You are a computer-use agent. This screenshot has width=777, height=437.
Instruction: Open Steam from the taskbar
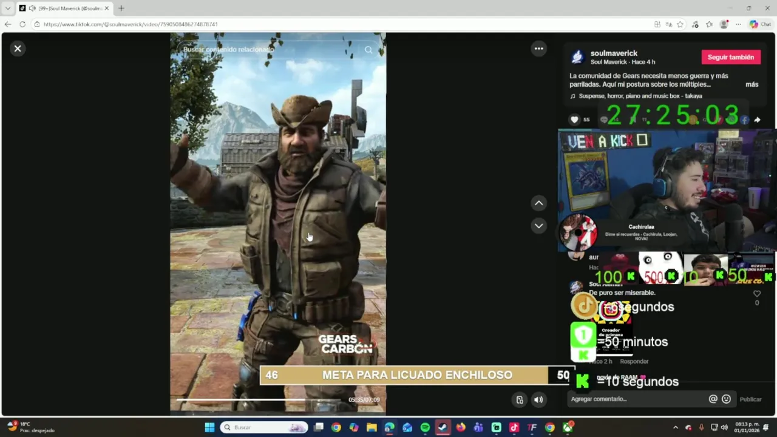click(x=443, y=427)
